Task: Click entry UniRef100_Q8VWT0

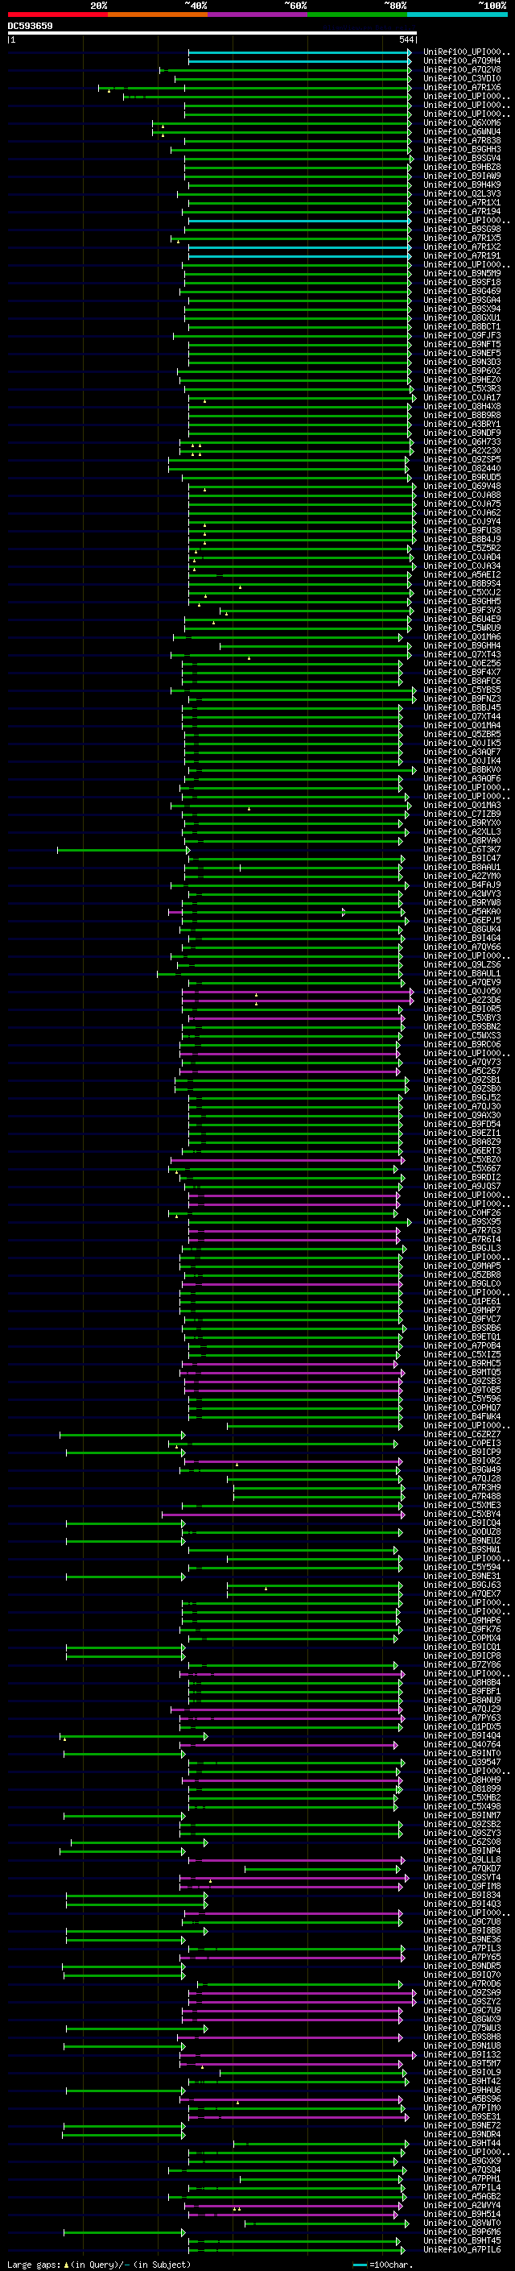Action: 462,2223
